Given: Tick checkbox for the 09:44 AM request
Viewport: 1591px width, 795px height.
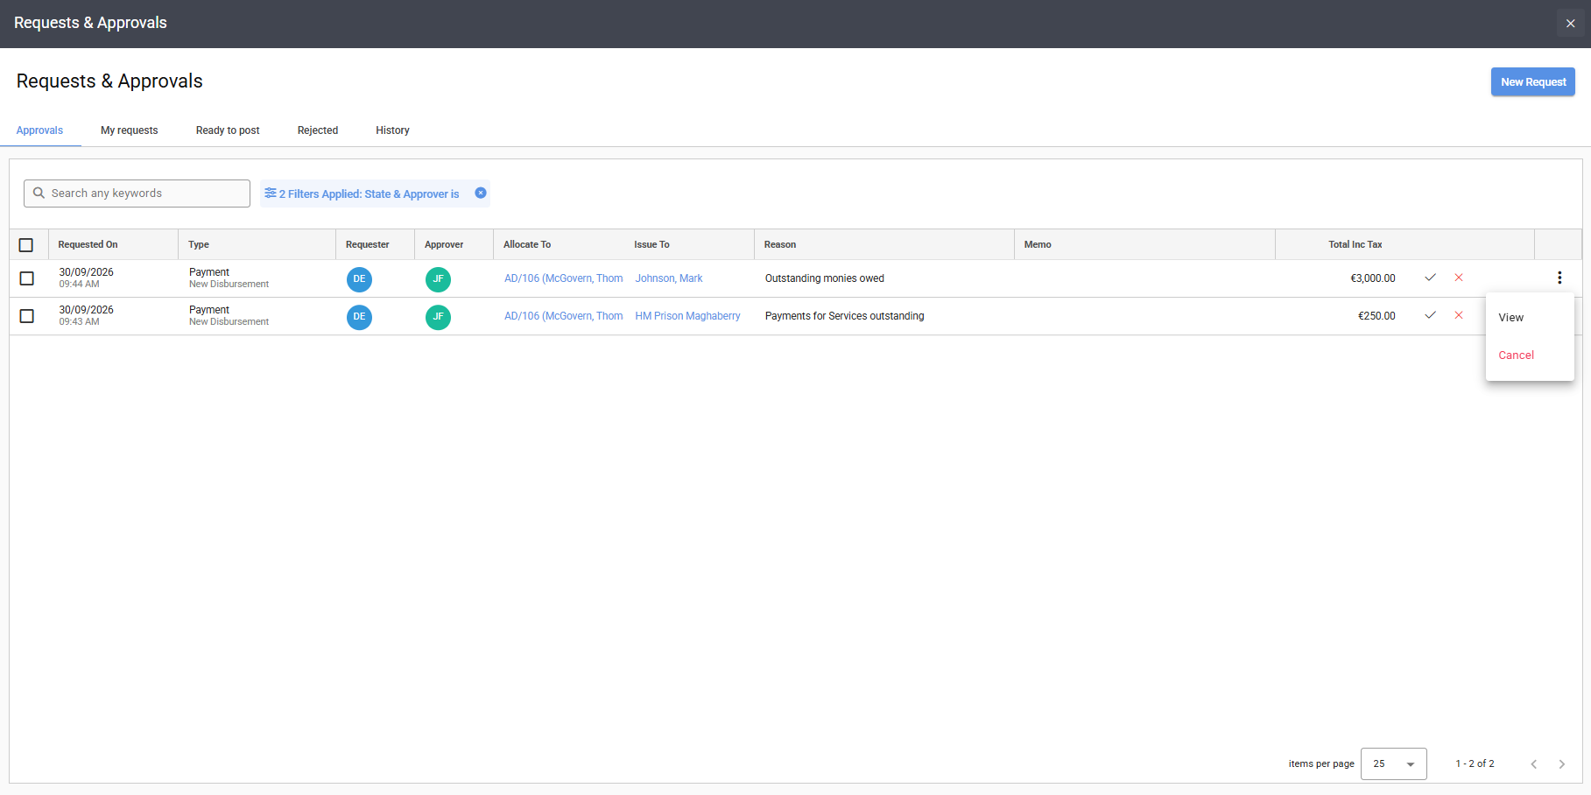Looking at the screenshot, I should coord(27,278).
